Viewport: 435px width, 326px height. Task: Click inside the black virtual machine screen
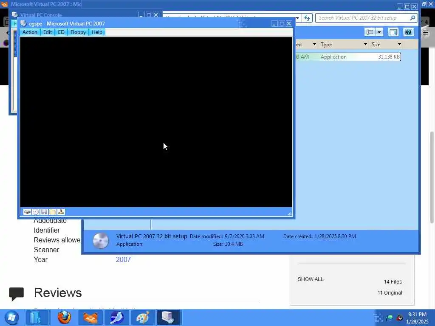[156, 122]
